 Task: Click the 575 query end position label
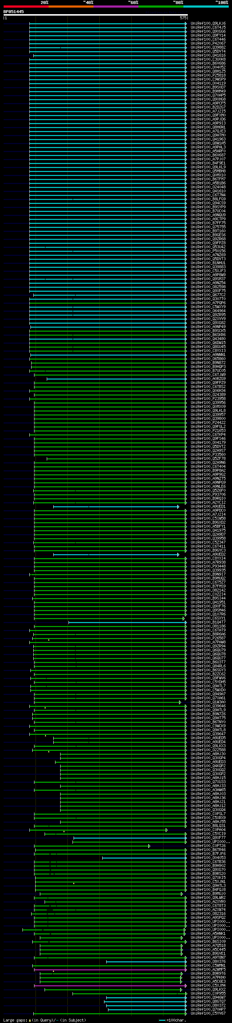(183, 18)
